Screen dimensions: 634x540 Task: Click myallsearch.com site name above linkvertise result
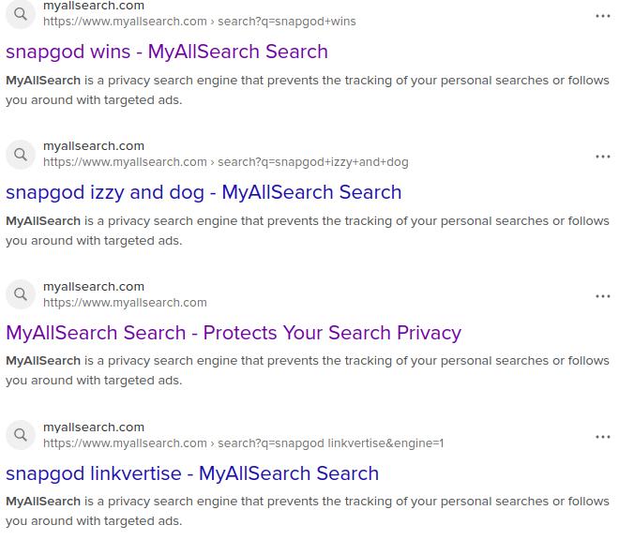tap(94, 427)
